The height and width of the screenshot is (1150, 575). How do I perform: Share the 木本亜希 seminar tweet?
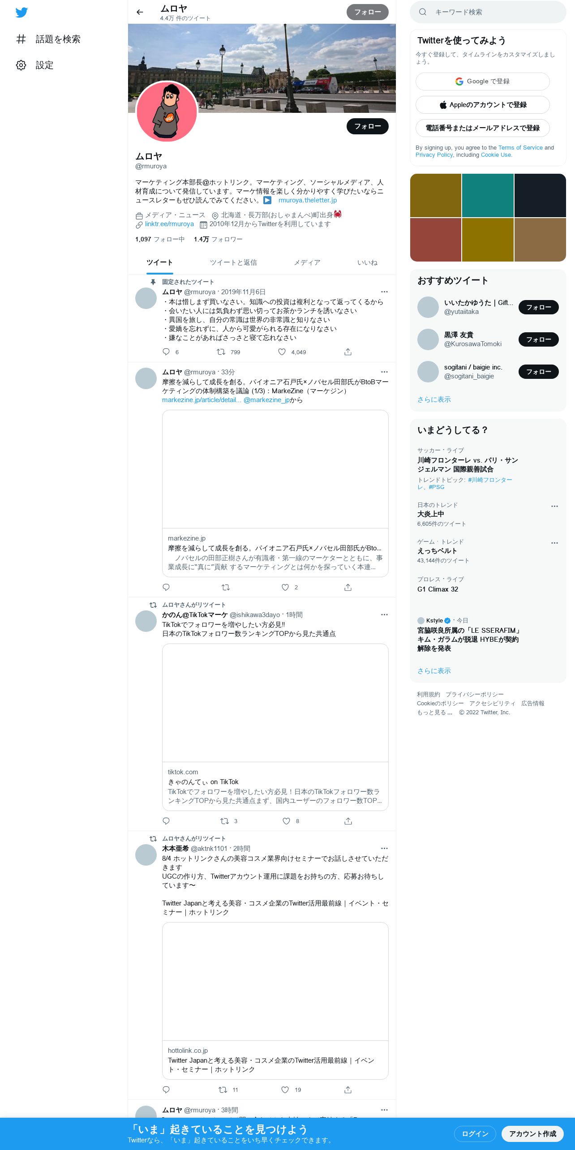(348, 1090)
